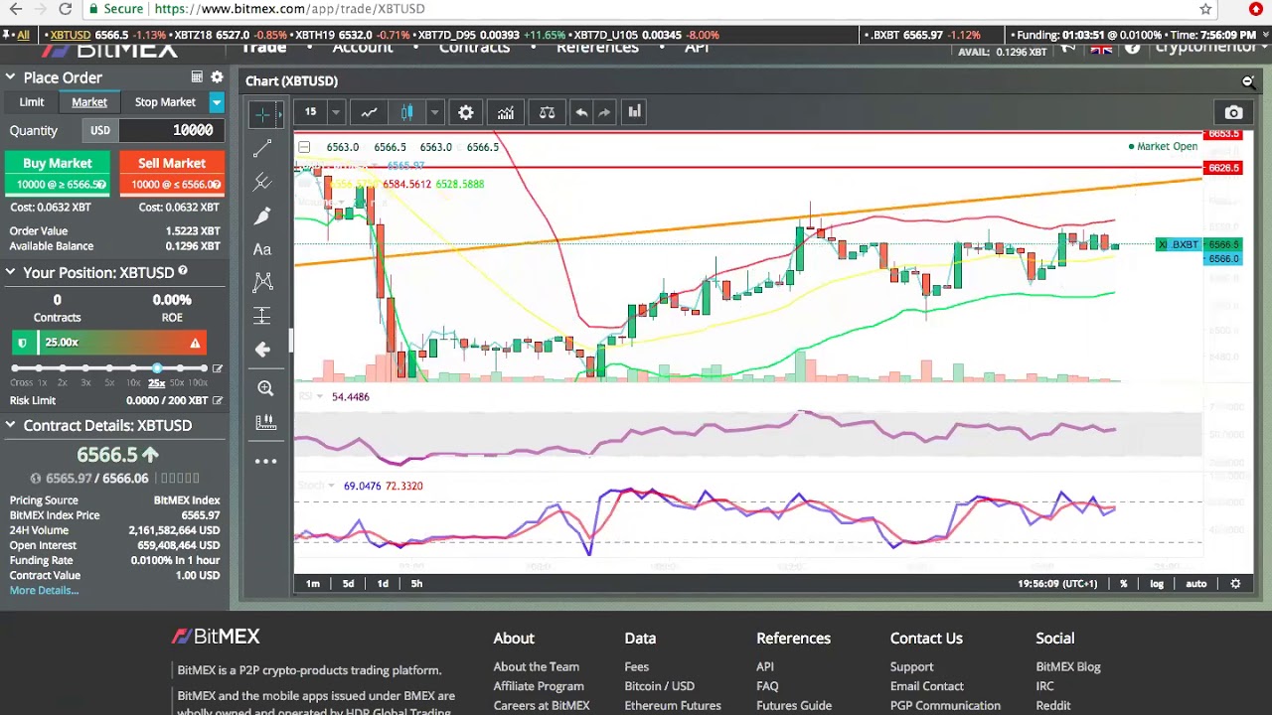Select the ruler measure tool
Image resolution: width=1272 pixels, height=715 pixels.
[x=265, y=422]
